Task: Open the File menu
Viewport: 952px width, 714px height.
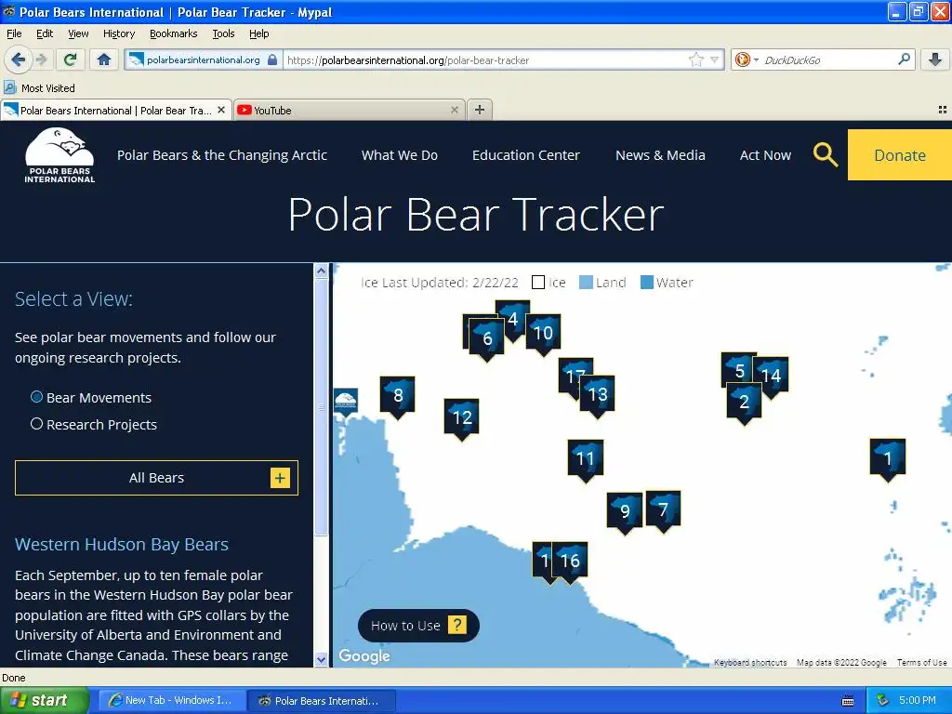Action: click(14, 33)
